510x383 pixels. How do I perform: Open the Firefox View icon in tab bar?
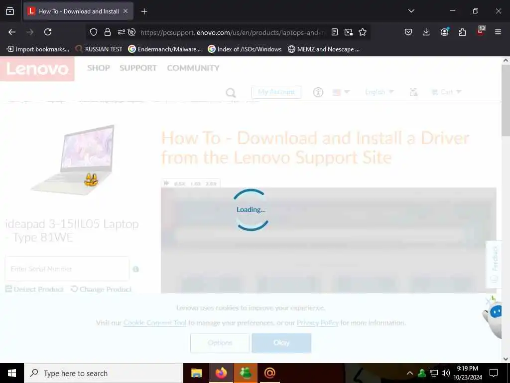[x=10, y=11]
